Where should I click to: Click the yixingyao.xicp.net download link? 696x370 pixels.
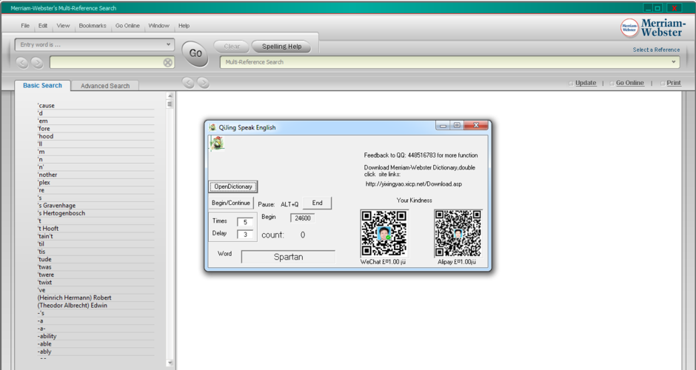pyautogui.click(x=414, y=184)
